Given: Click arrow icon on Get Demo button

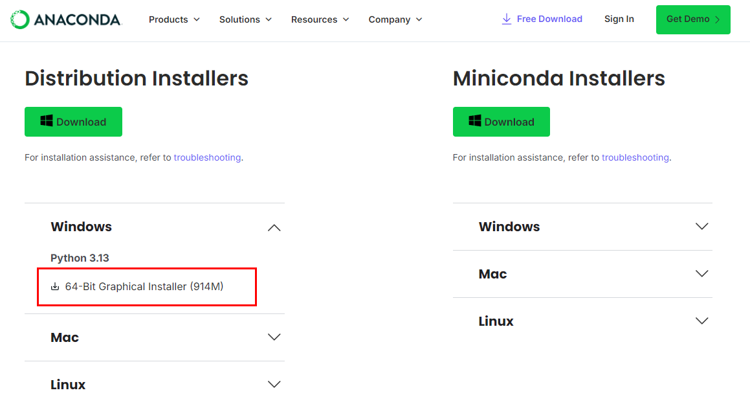Looking at the screenshot, I should [x=717, y=19].
